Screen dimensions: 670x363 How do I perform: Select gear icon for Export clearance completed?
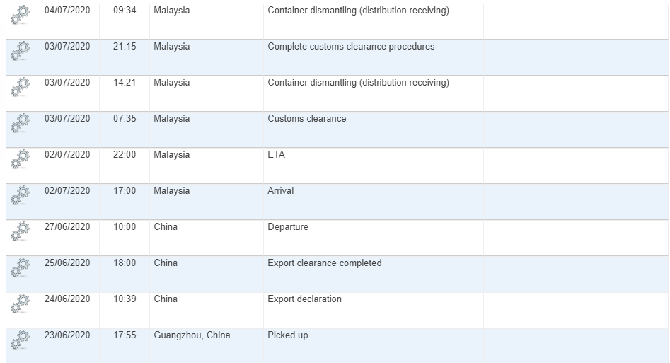tap(20, 267)
